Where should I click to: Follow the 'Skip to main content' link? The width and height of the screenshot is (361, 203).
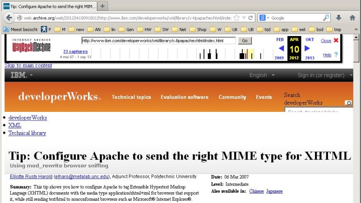tap(28, 65)
